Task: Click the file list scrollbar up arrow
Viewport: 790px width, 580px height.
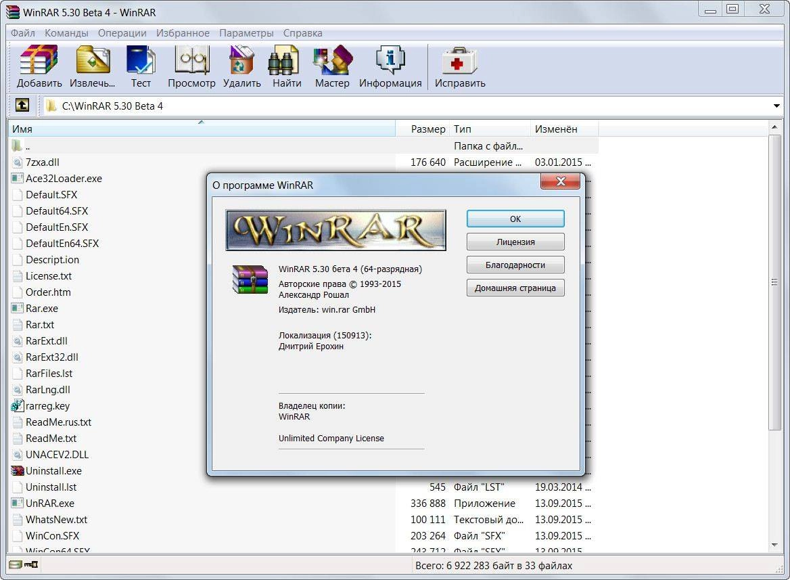Action: pos(774,127)
